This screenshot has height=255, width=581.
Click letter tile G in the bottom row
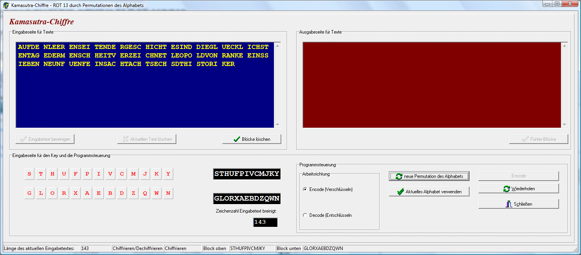click(x=29, y=193)
